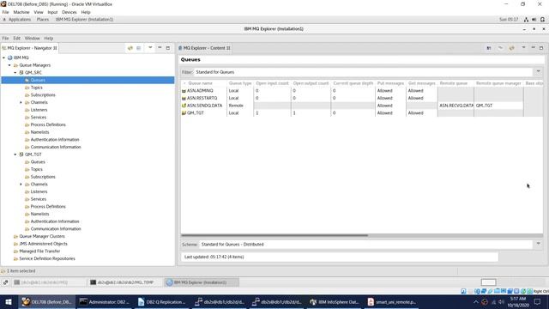
Task: Select MQ Explorer - Content tab
Action: click(x=204, y=48)
